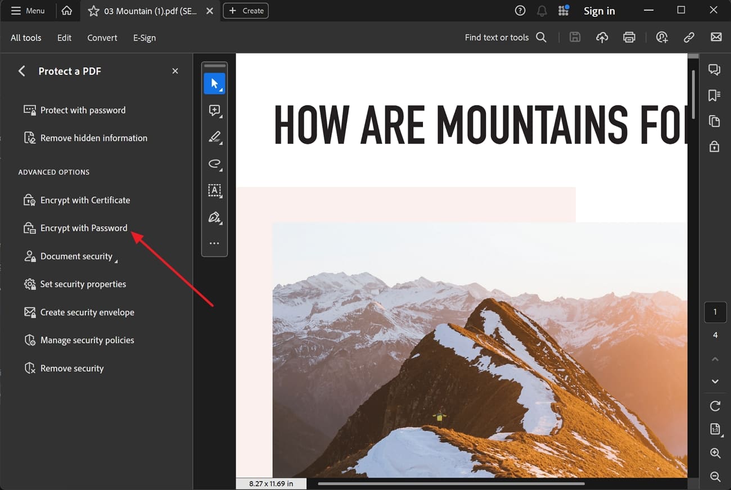The width and height of the screenshot is (731, 490).
Task: Click Remove security
Action: [x=64, y=369]
